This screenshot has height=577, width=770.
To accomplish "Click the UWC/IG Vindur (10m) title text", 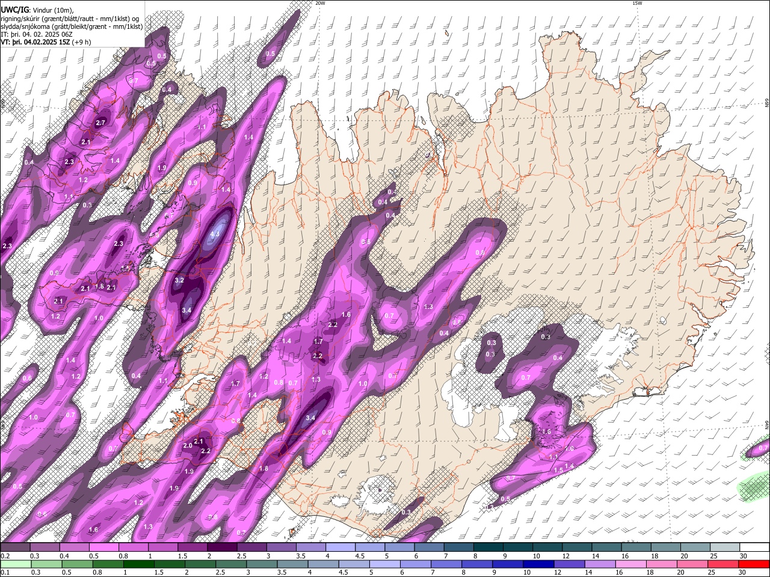I will click(x=37, y=10).
